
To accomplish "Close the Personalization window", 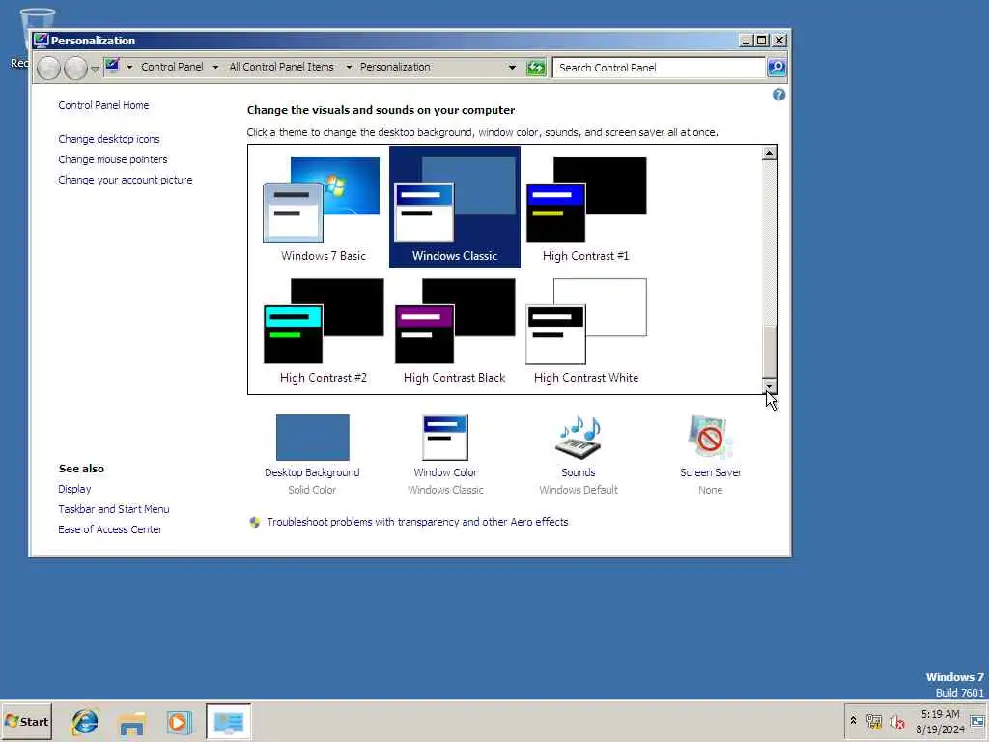I will coord(779,41).
